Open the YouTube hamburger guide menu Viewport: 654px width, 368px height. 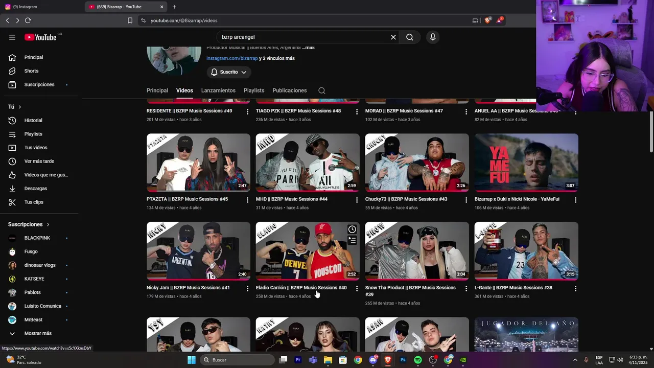12,37
